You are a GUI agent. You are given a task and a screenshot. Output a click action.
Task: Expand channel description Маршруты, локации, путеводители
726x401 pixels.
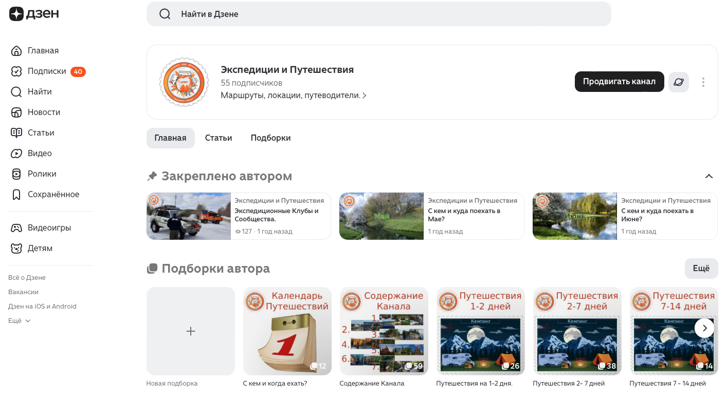coord(294,95)
